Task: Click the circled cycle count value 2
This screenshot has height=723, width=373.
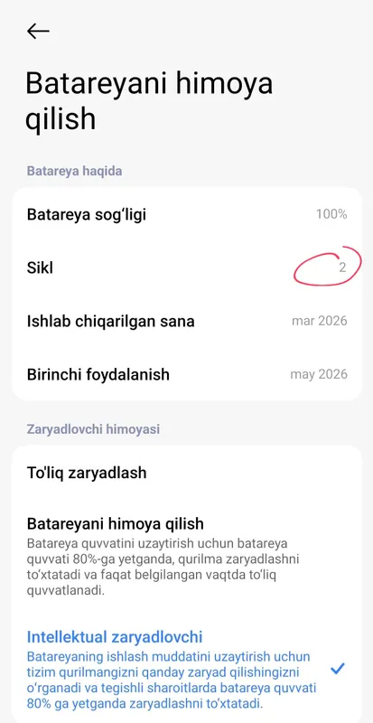Action: point(342,268)
